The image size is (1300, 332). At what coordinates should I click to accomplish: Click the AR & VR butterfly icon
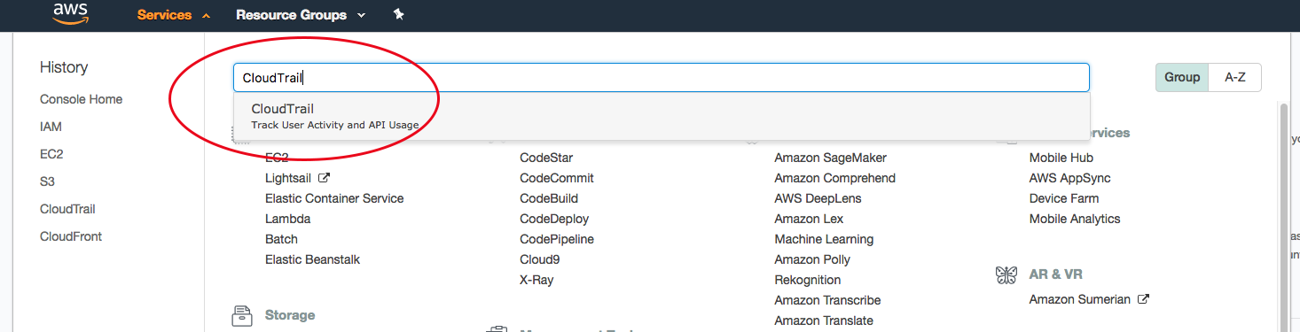coord(1006,274)
